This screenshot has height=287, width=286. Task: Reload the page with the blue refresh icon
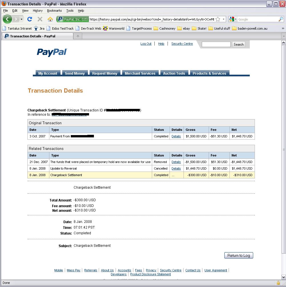pyautogui.click(x=30, y=19)
